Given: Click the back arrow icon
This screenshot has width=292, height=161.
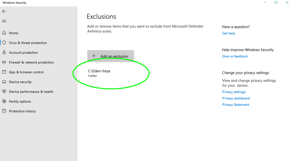Looking at the screenshot, I should (4, 11).
